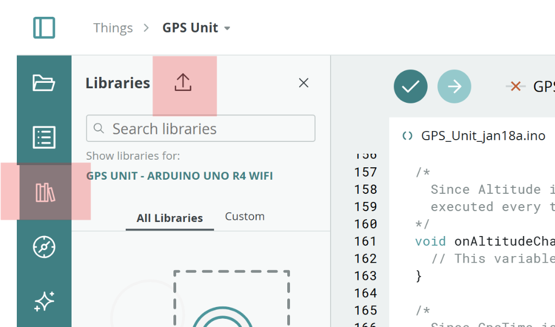This screenshot has width=555, height=327.
Task: Click the library import/upload icon
Action: click(x=183, y=82)
